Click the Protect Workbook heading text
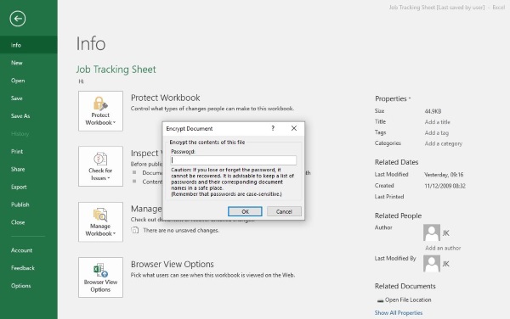The width and height of the screenshot is (510, 319). pos(165,98)
